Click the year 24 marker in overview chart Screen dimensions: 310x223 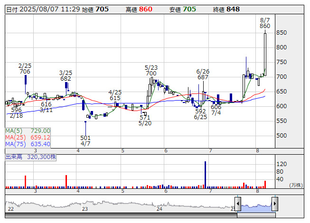pyautogui.click(x=160, y=209)
